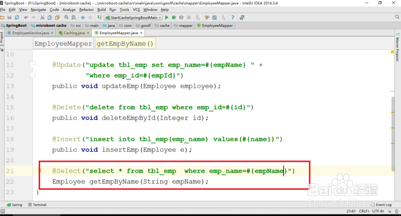Run StartCacheSpringBootMain with the green play icon
The height and width of the screenshot is (216, 401).
tap(167, 17)
